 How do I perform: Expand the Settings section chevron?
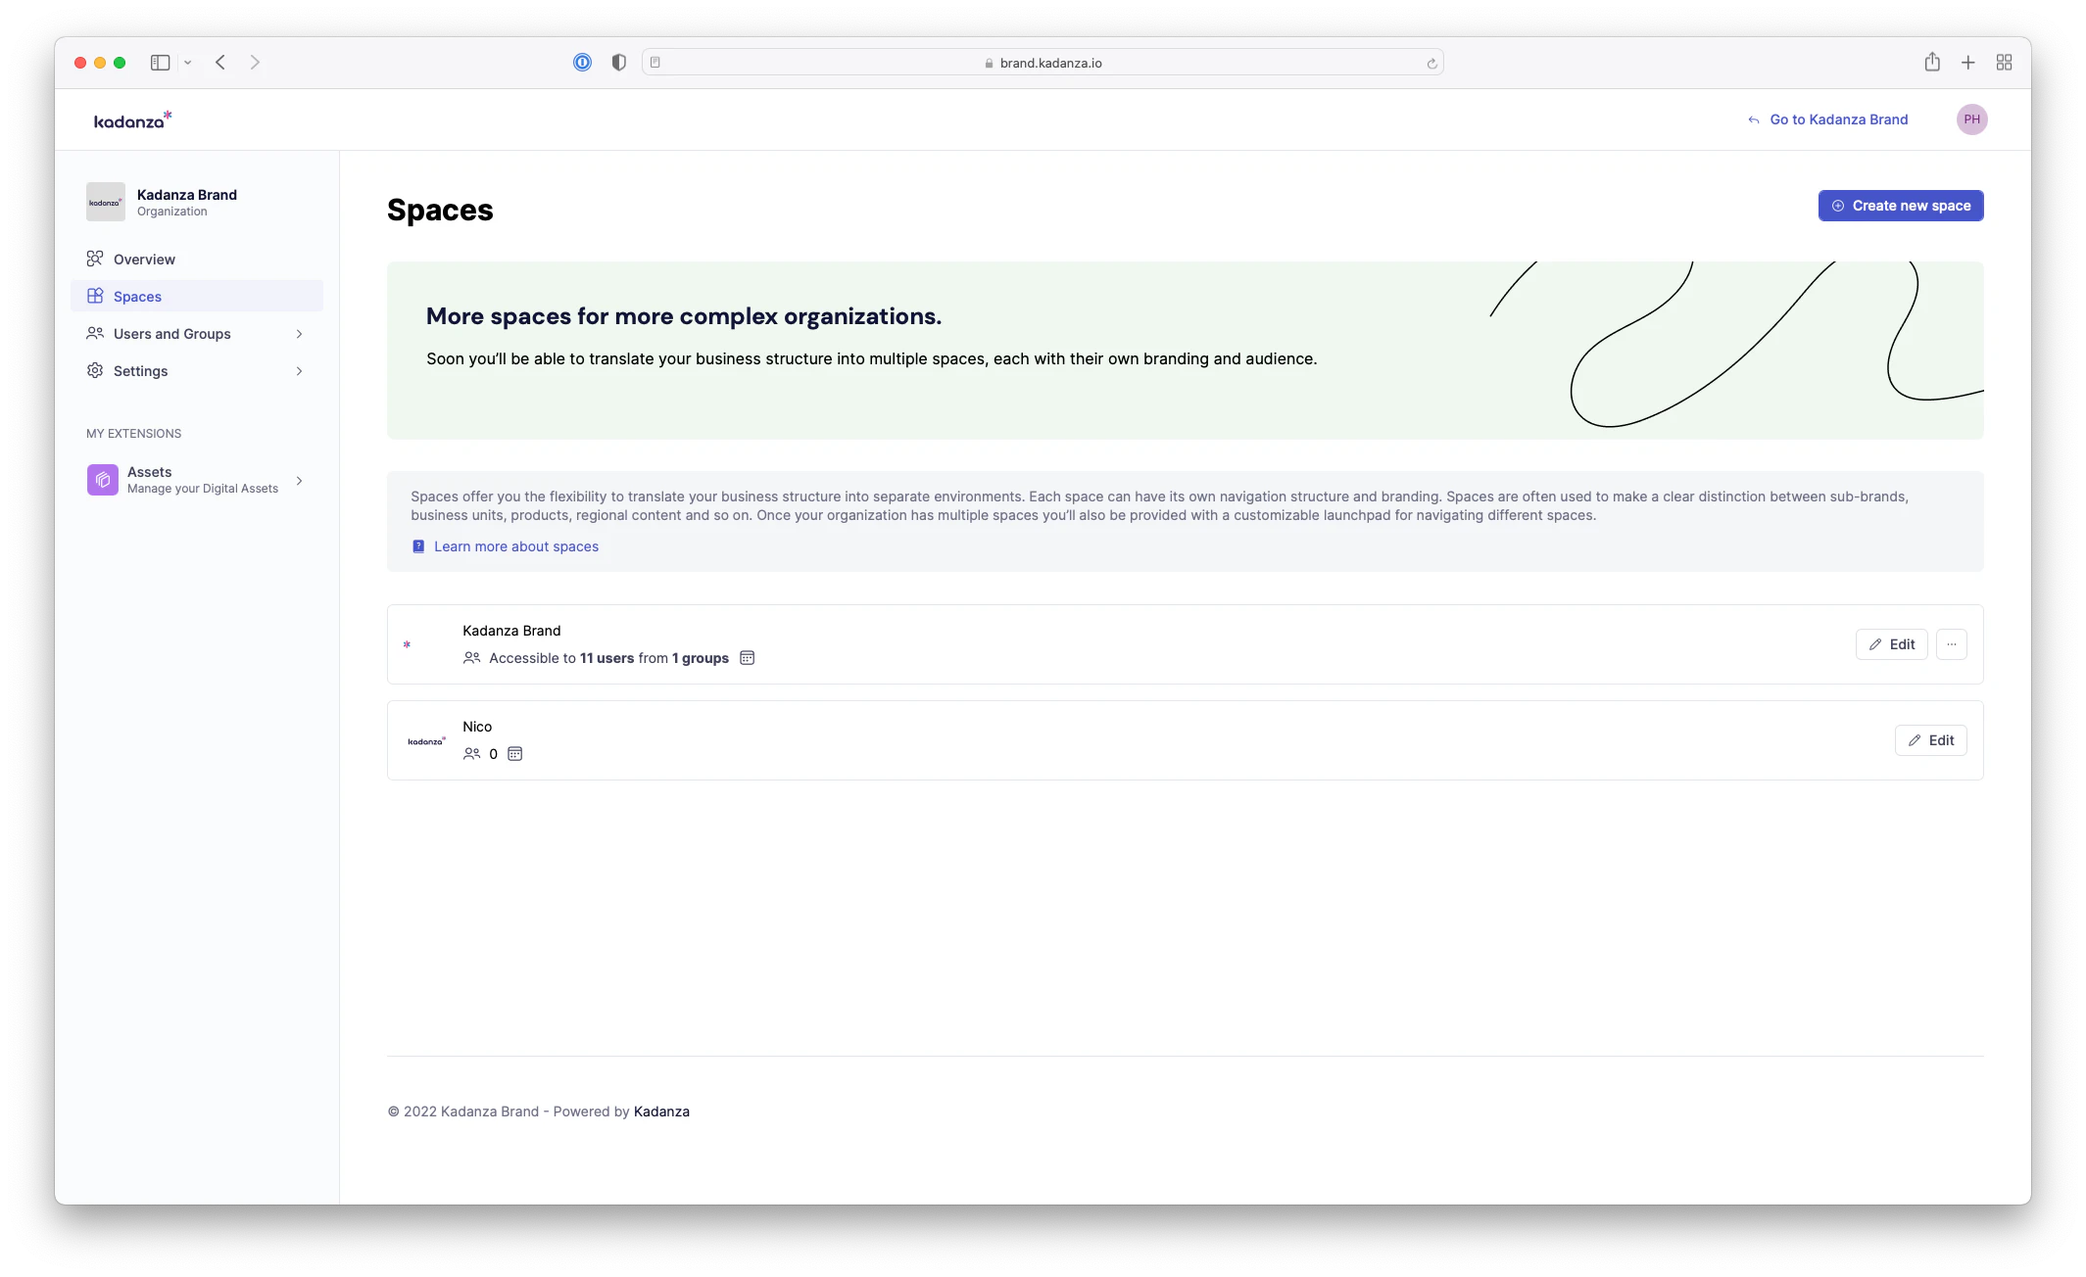[x=299, y=371]
